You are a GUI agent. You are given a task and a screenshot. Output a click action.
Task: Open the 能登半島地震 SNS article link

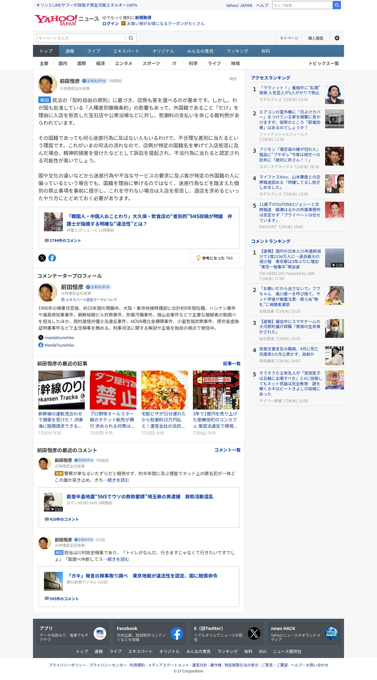140,496
